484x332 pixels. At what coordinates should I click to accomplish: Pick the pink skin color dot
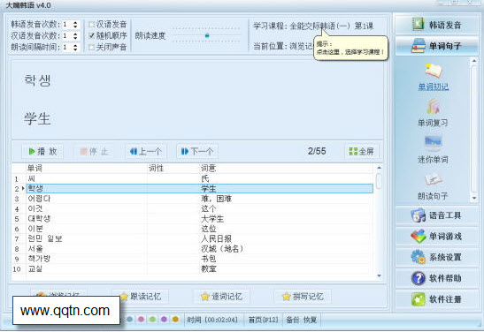tap(141, 320)
